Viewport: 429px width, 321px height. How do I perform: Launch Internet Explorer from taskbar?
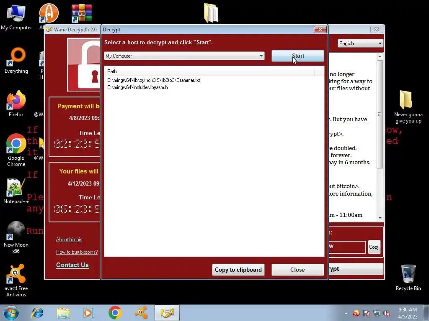[37, 313]
